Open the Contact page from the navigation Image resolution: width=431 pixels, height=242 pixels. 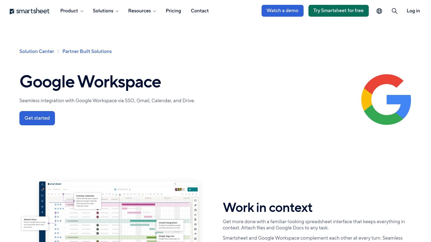[x=200, y=11]
